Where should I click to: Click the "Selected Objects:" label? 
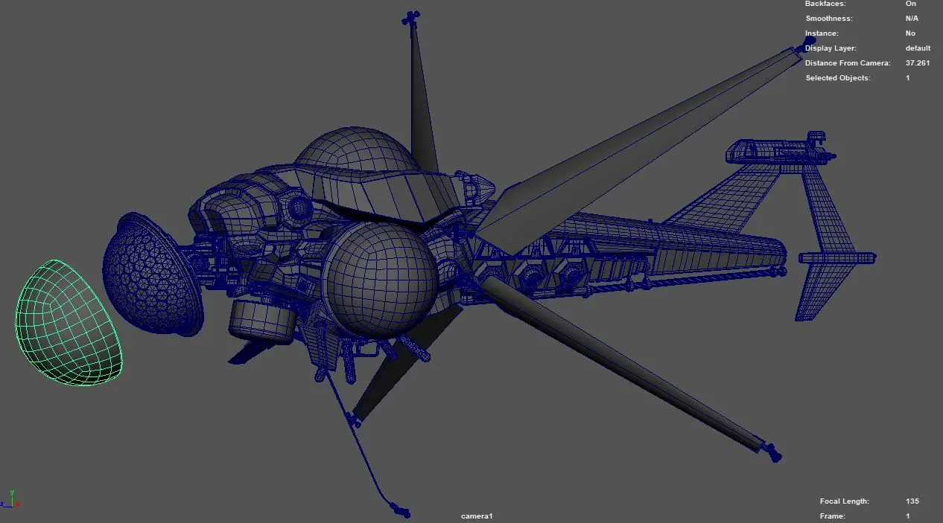click(x=838, y=78)
